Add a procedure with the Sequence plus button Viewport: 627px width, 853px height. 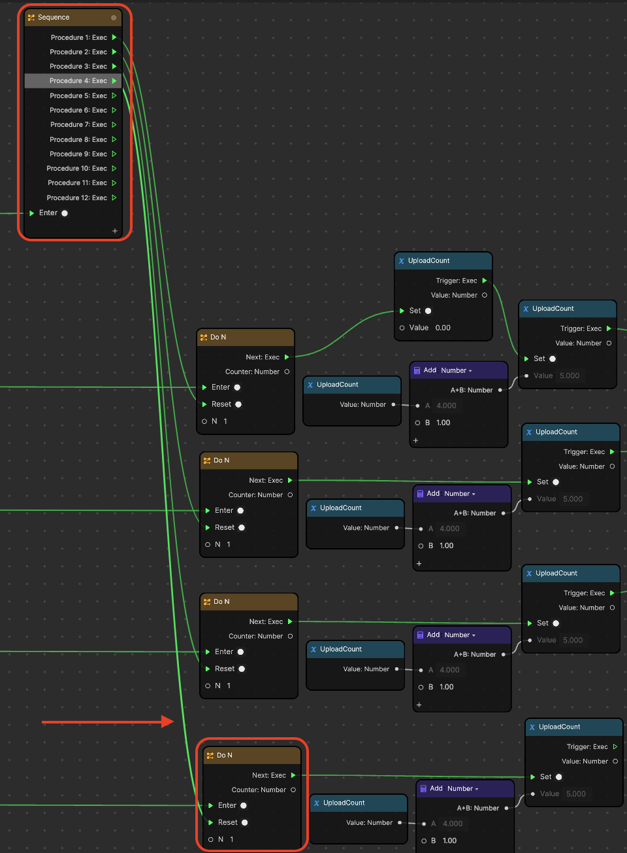[115, 231]
